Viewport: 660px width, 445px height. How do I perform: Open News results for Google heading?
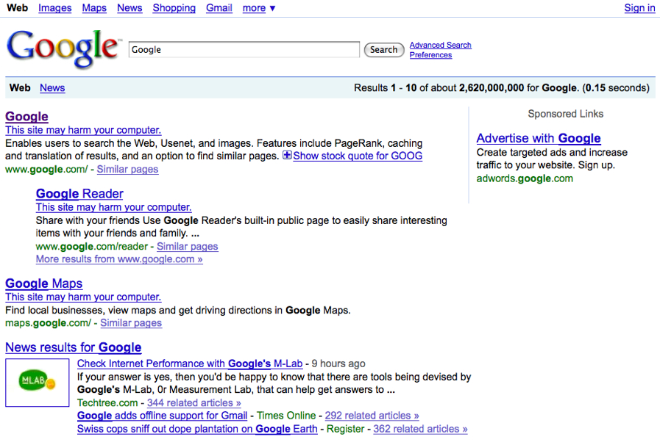(x=74, y=347)
